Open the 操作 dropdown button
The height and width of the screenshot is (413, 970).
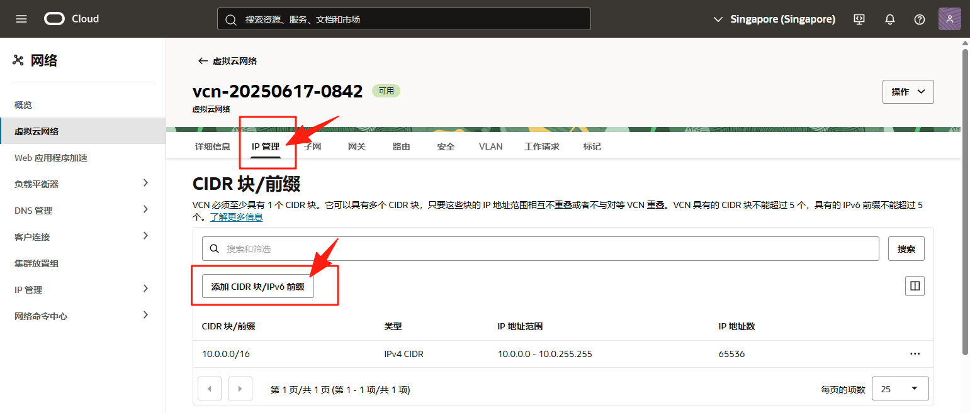(x=908, y=92)
